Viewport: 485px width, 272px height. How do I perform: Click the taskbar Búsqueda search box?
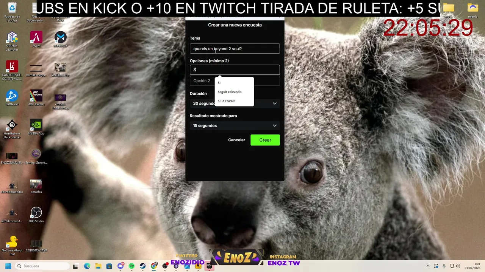(42, 266)
